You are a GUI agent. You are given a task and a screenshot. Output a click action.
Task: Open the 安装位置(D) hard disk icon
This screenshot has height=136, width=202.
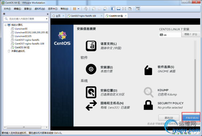(x=91, y=92)
